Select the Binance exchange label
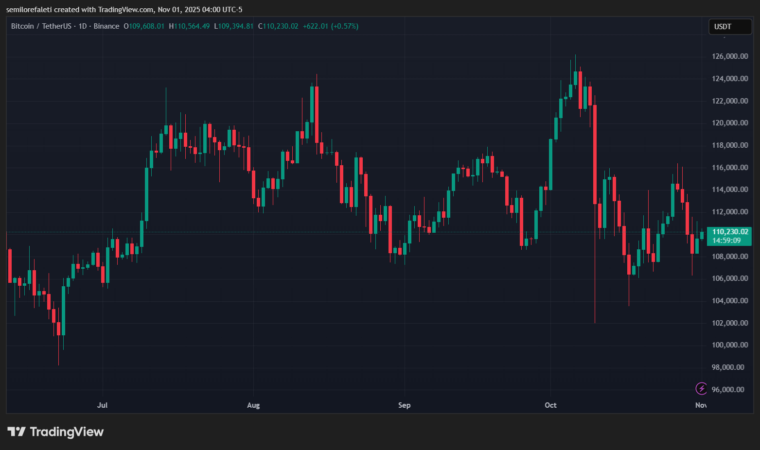 106,26
